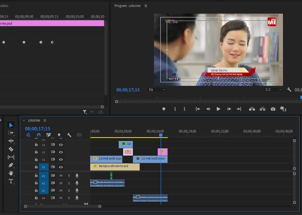Screen dimensions: 302x215
Task: Toggle A3 track targeting
Action: pos(44,191)
